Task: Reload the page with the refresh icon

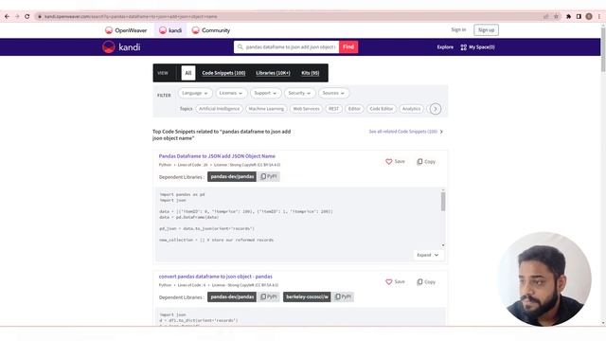Action: [27, 17]
